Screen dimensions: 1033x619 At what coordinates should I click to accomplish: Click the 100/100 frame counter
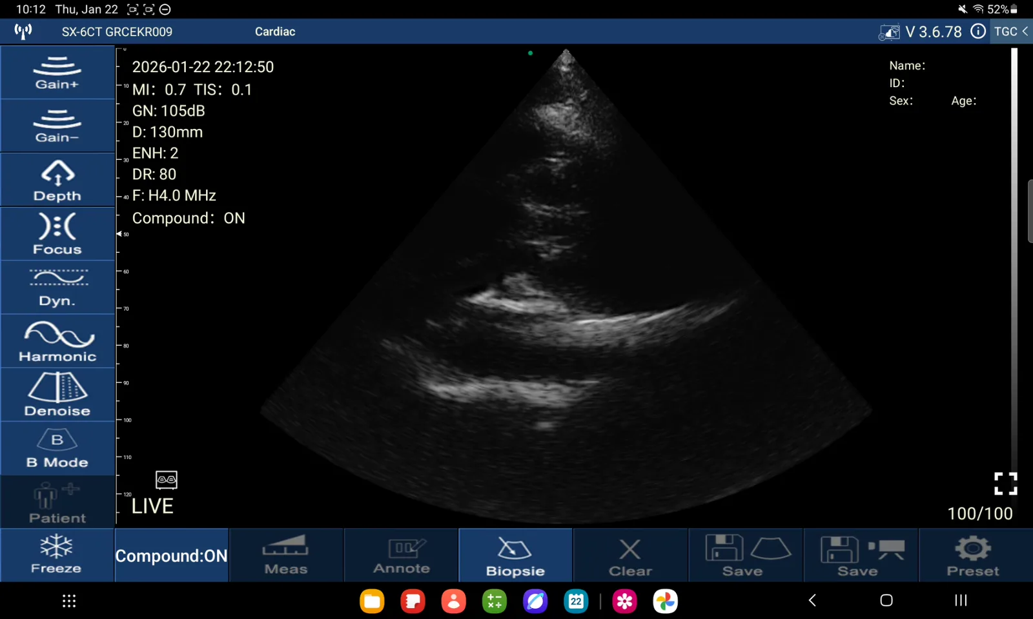click(x=979, y=513)
